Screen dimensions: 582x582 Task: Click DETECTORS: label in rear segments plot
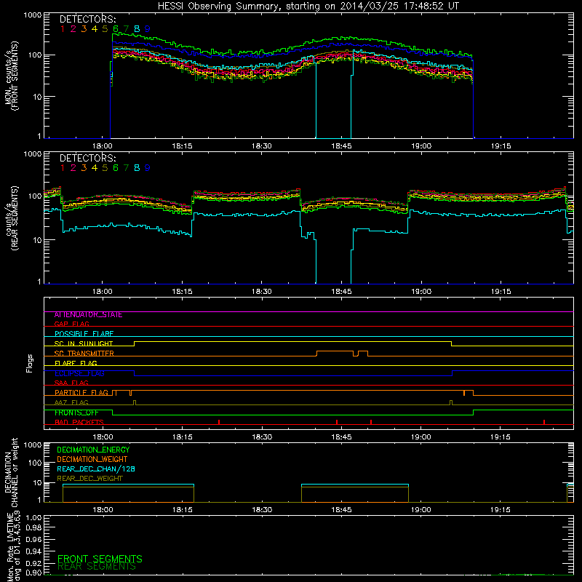point(87,158)
